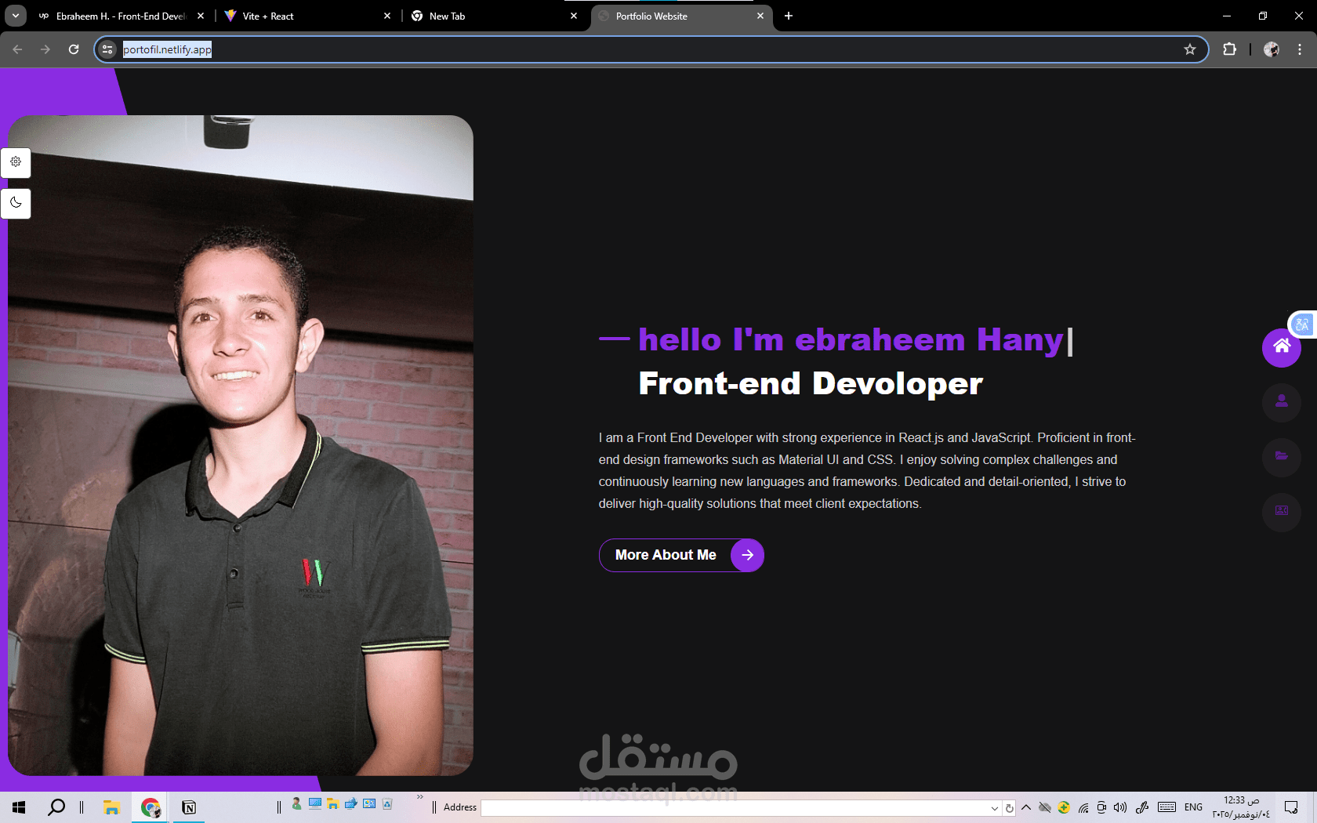This screenshot has height=823, width=1317.
Task: Toggle dark mode with the moon icon
Action: point(16,203)
